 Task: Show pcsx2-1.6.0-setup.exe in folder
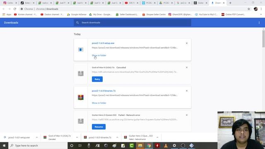[x=99, y=55]
